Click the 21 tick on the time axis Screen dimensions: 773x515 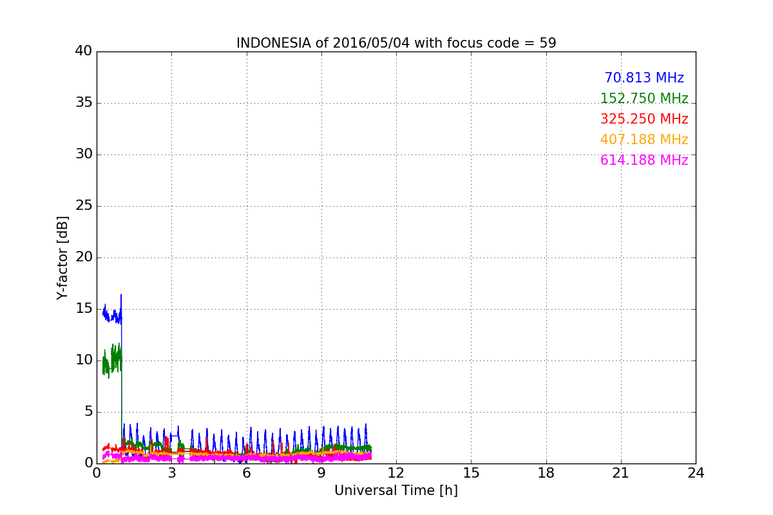(x=621, y=473)
